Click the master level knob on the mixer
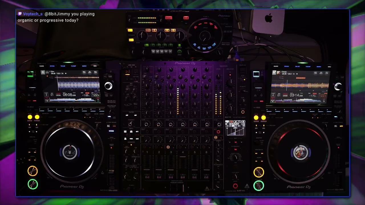Screen dimensions: 365x205 (218, 77)
